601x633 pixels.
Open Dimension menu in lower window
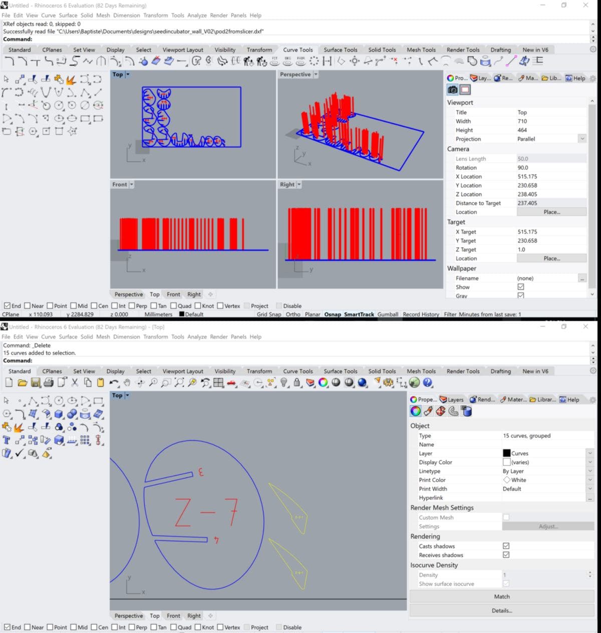pos(127,337)
